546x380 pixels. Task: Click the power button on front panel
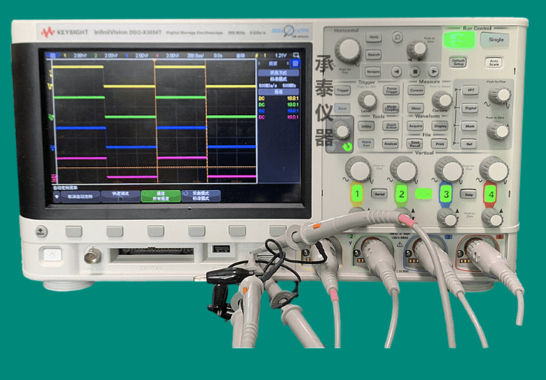pyautogui.click(x=52, y=255)
